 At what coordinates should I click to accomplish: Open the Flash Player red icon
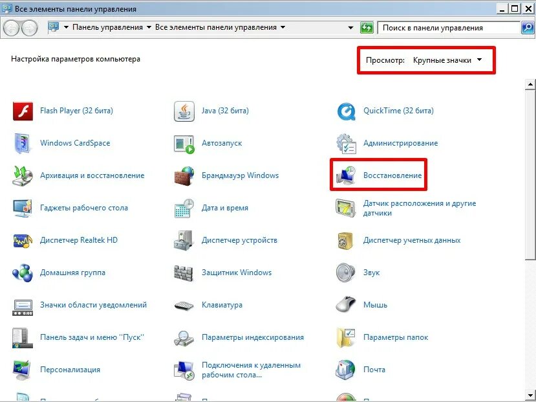pyautogui.click(x=23, y=111)
